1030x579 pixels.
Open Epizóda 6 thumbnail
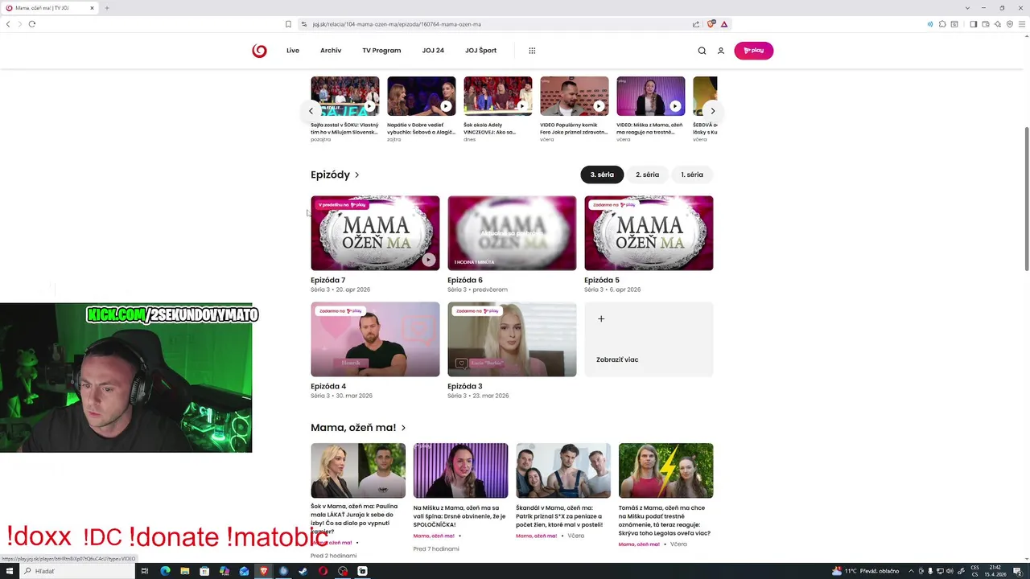pos(512,233)
